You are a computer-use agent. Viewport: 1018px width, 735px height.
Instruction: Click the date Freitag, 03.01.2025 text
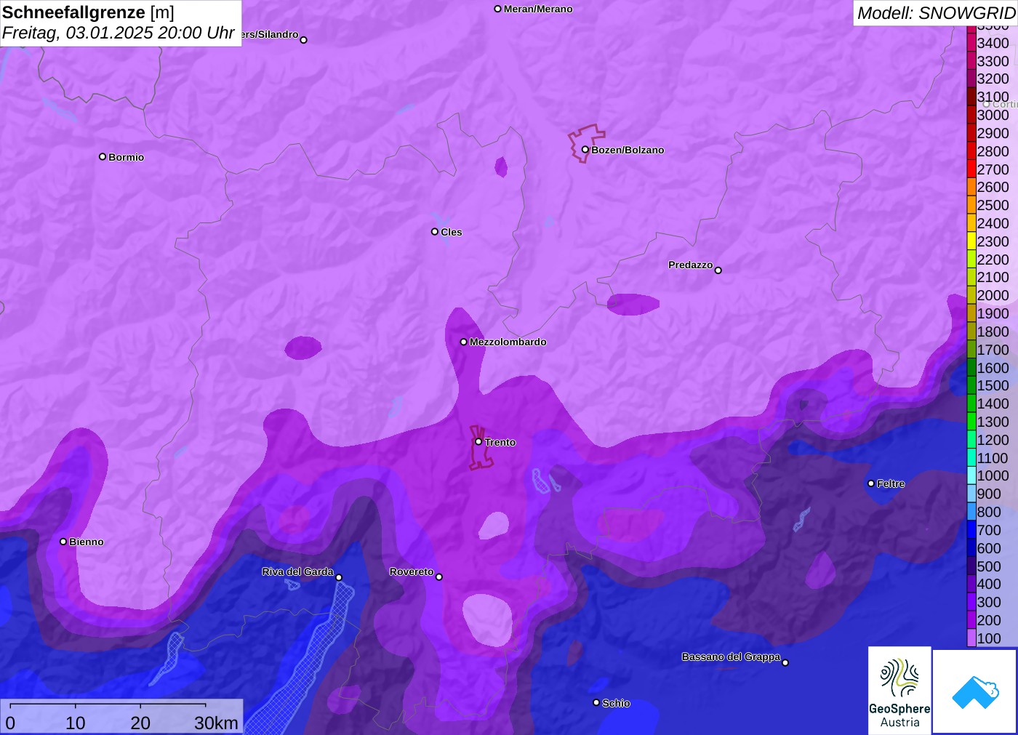tap(118, 33)
